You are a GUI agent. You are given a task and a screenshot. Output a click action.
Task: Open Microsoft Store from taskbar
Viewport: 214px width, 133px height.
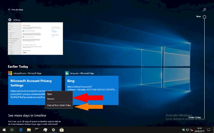click(x=62, y=130)
